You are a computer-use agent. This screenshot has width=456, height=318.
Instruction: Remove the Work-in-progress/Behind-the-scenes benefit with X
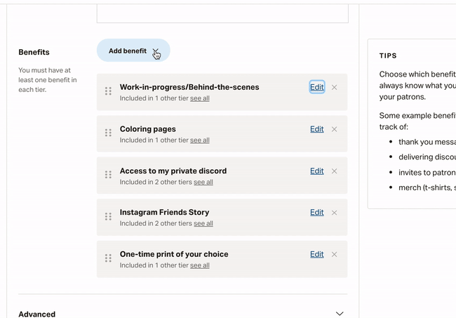tap(335, 87)
